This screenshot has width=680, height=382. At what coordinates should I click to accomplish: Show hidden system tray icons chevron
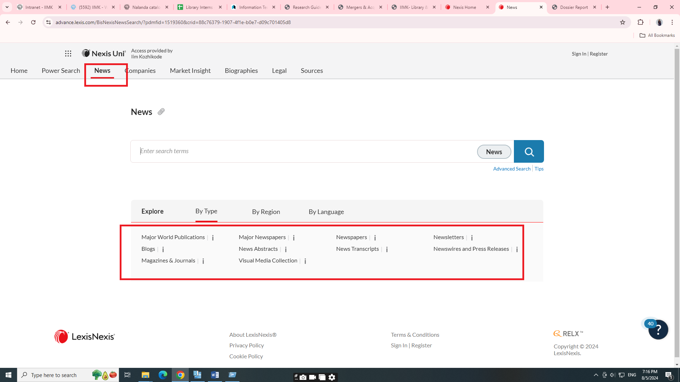click(596, 375)
